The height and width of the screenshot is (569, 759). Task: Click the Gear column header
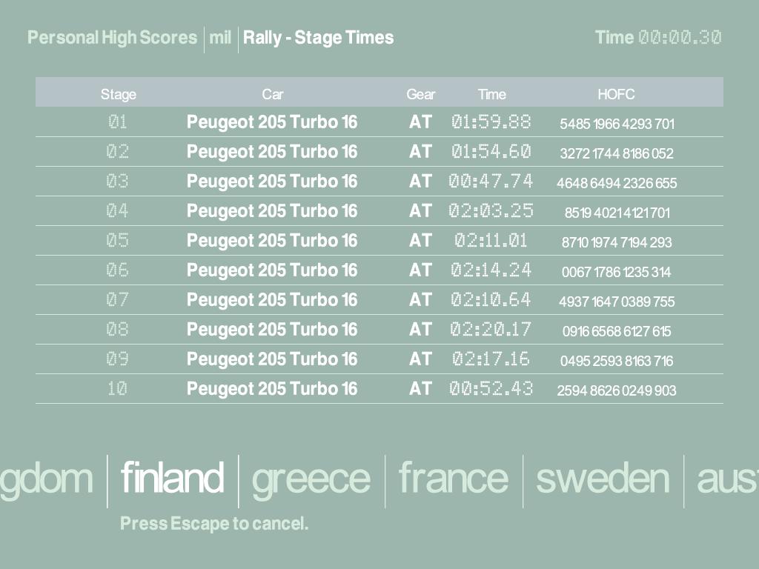(x=420, y=94)
